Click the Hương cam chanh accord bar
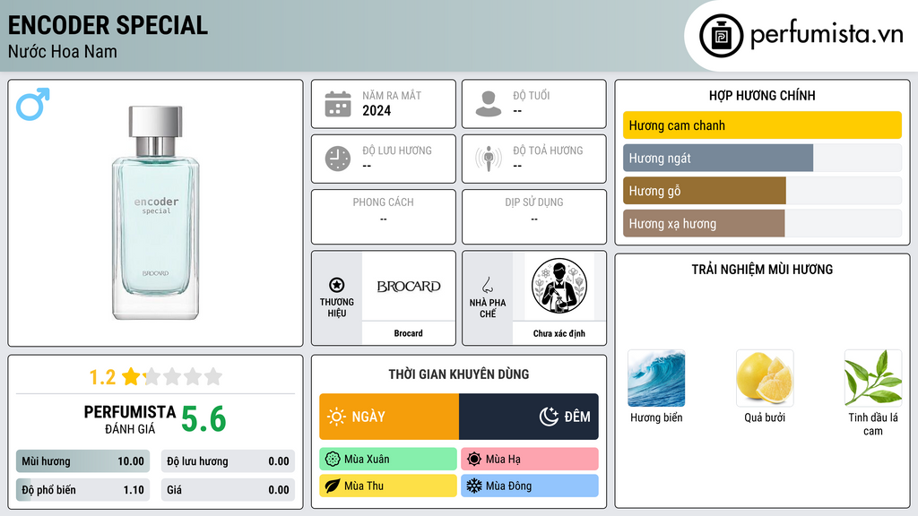Image resolution: width=918 pixels, height=516 pixels. click(762, 125)
